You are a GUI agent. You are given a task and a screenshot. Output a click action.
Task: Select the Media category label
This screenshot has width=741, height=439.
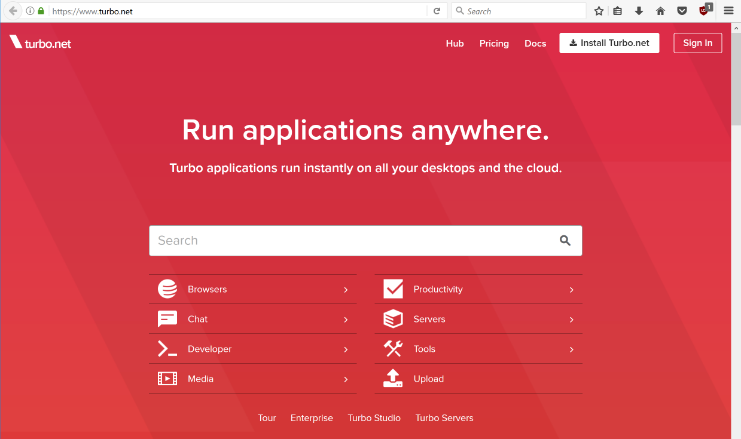200,379
